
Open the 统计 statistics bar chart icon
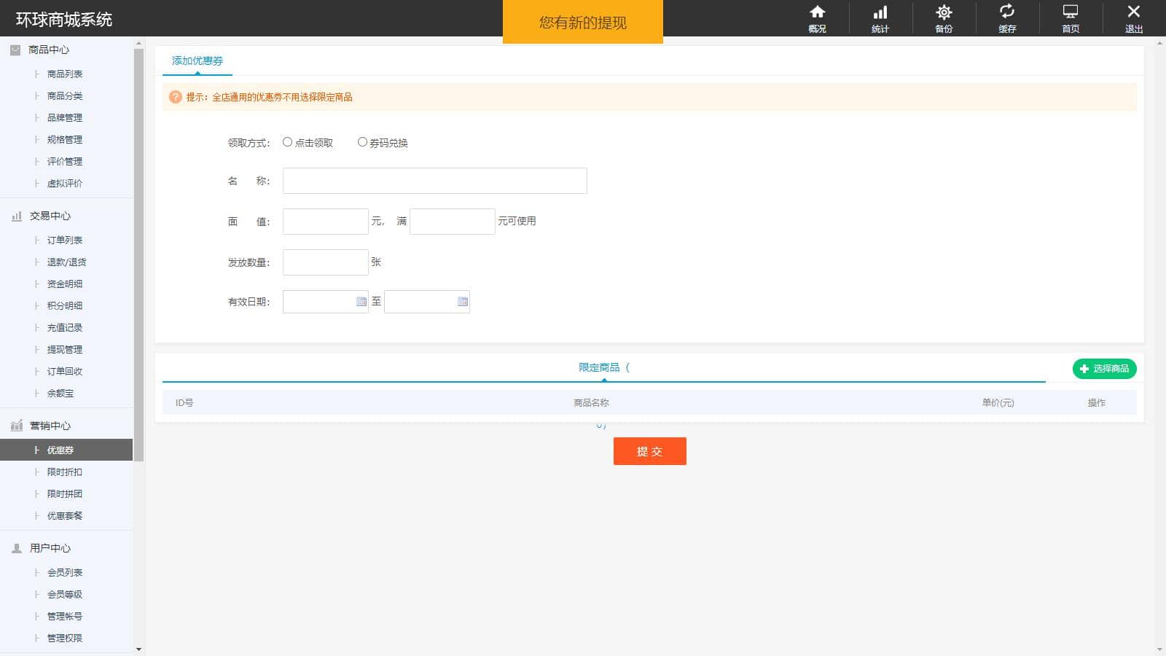coord(880,12)
